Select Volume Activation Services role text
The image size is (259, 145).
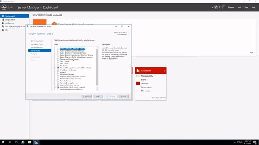70,85
